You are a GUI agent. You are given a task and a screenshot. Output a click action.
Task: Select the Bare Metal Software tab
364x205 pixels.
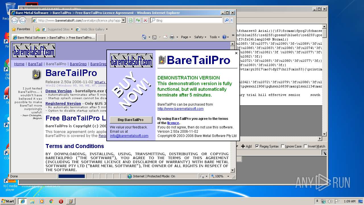point(54,38)
